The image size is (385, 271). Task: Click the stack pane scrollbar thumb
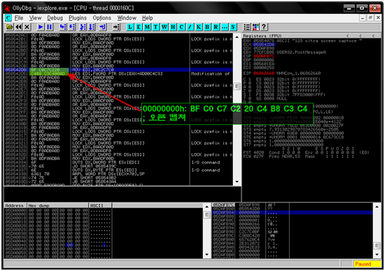[377, 246]
